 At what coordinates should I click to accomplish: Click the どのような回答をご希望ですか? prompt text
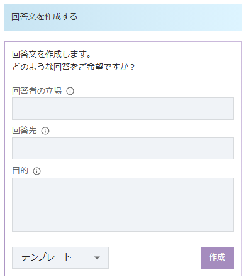[73, 67]
